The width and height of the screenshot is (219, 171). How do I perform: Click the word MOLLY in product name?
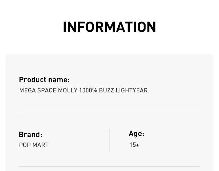click(x=68, y=90)
